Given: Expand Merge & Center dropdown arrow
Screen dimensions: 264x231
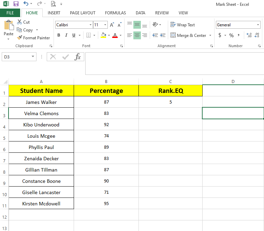Looking at the screenshot, I should pos(210,35).
